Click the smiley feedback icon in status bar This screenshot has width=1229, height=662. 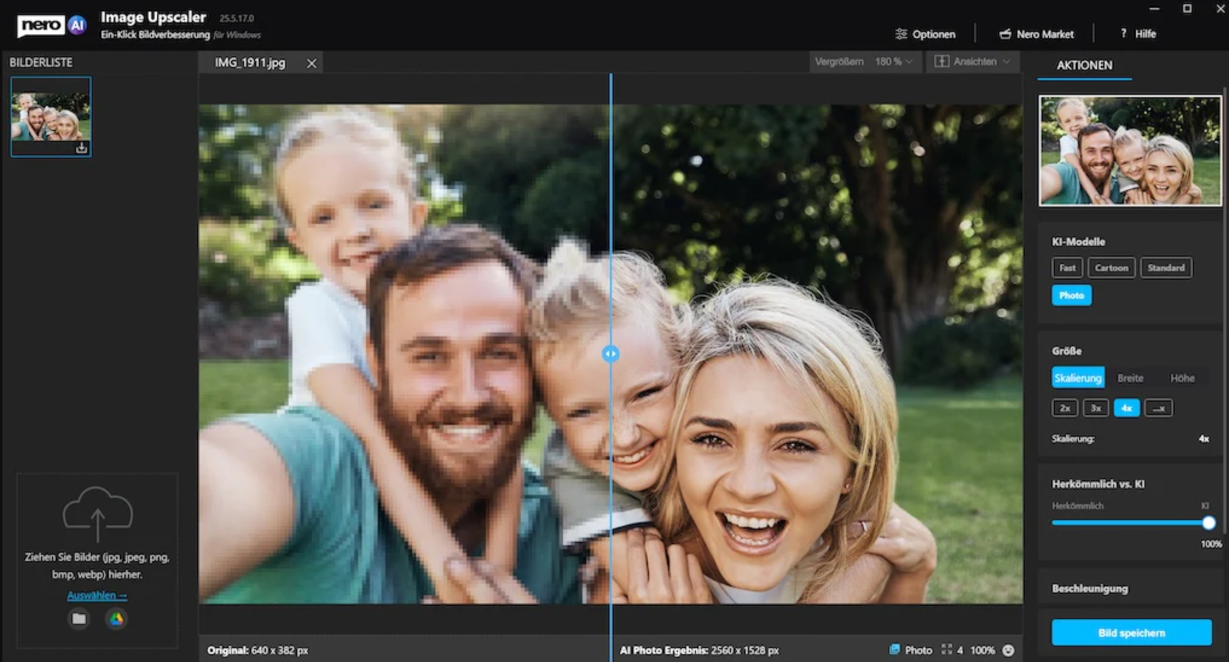click(1008, 650)
